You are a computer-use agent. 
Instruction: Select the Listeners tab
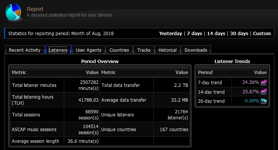pos(58,49)
